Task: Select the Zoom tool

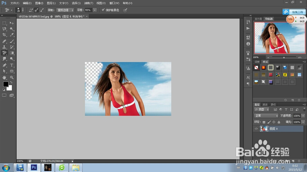Action: 12,77
